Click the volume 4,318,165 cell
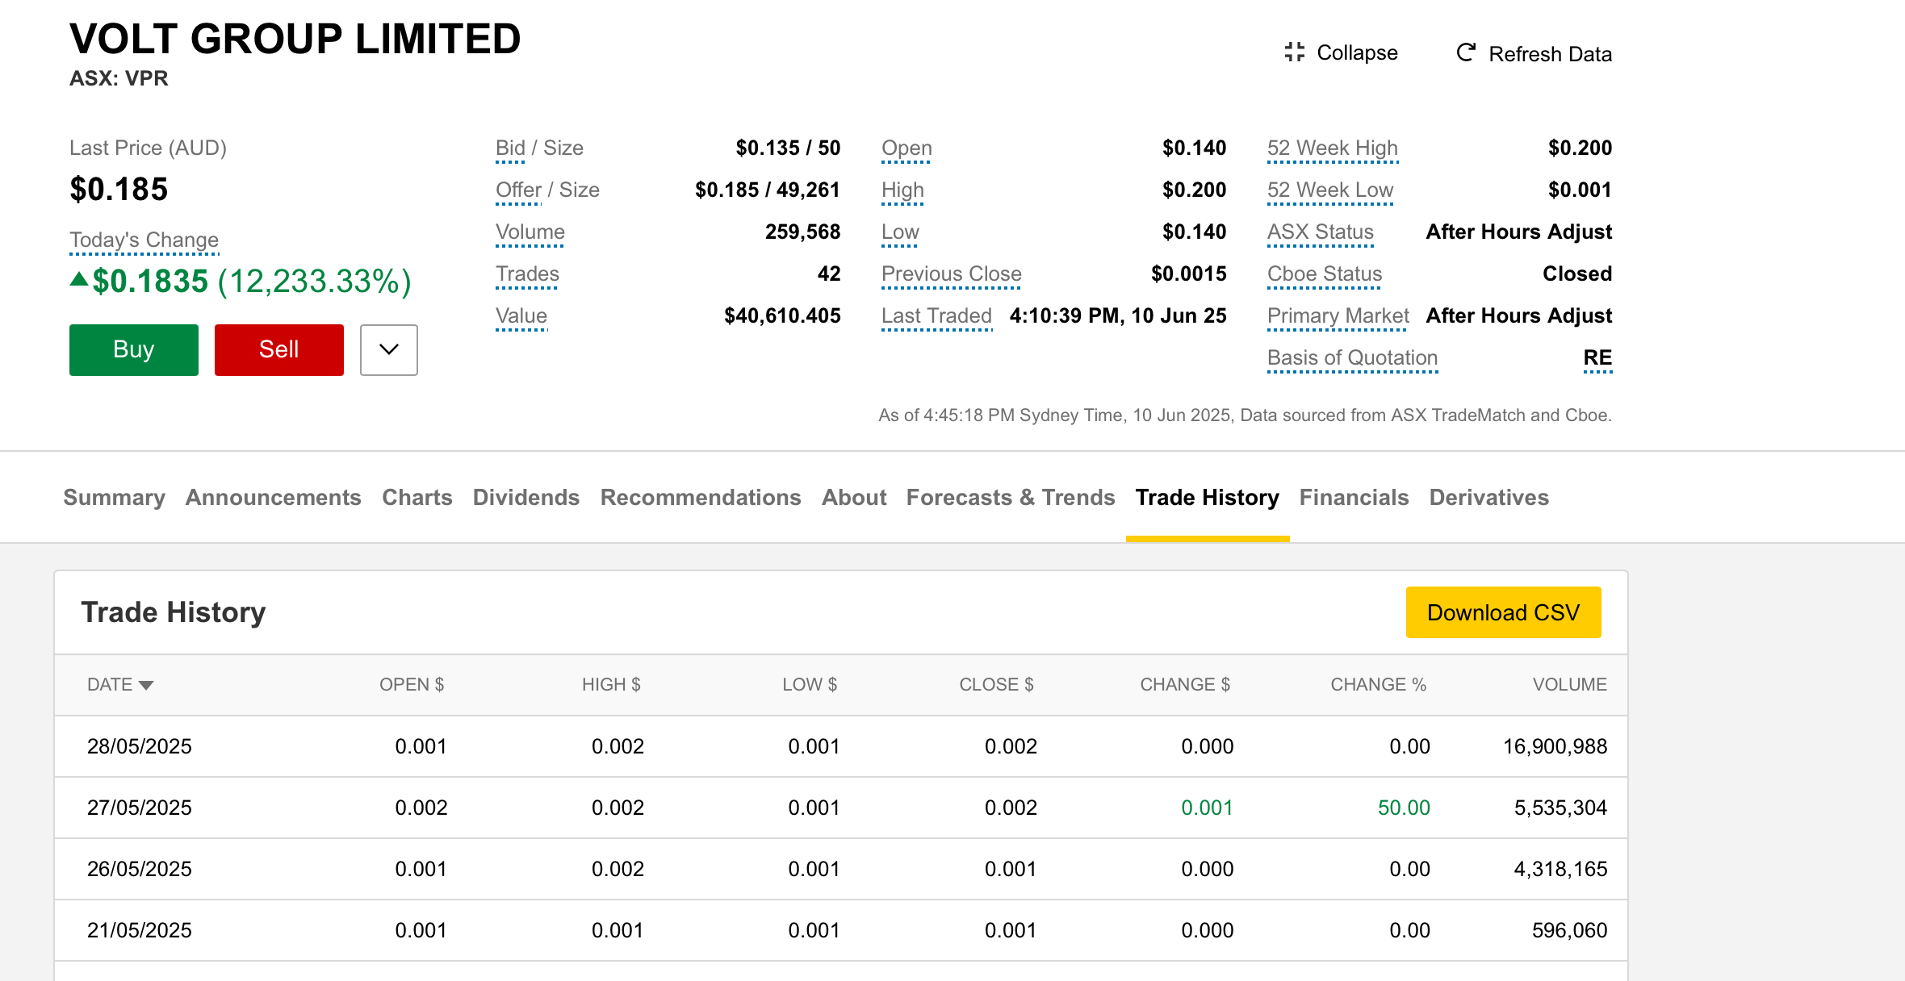The image size is (1905, 981). pyautogui.click(x=1560, y=870)
